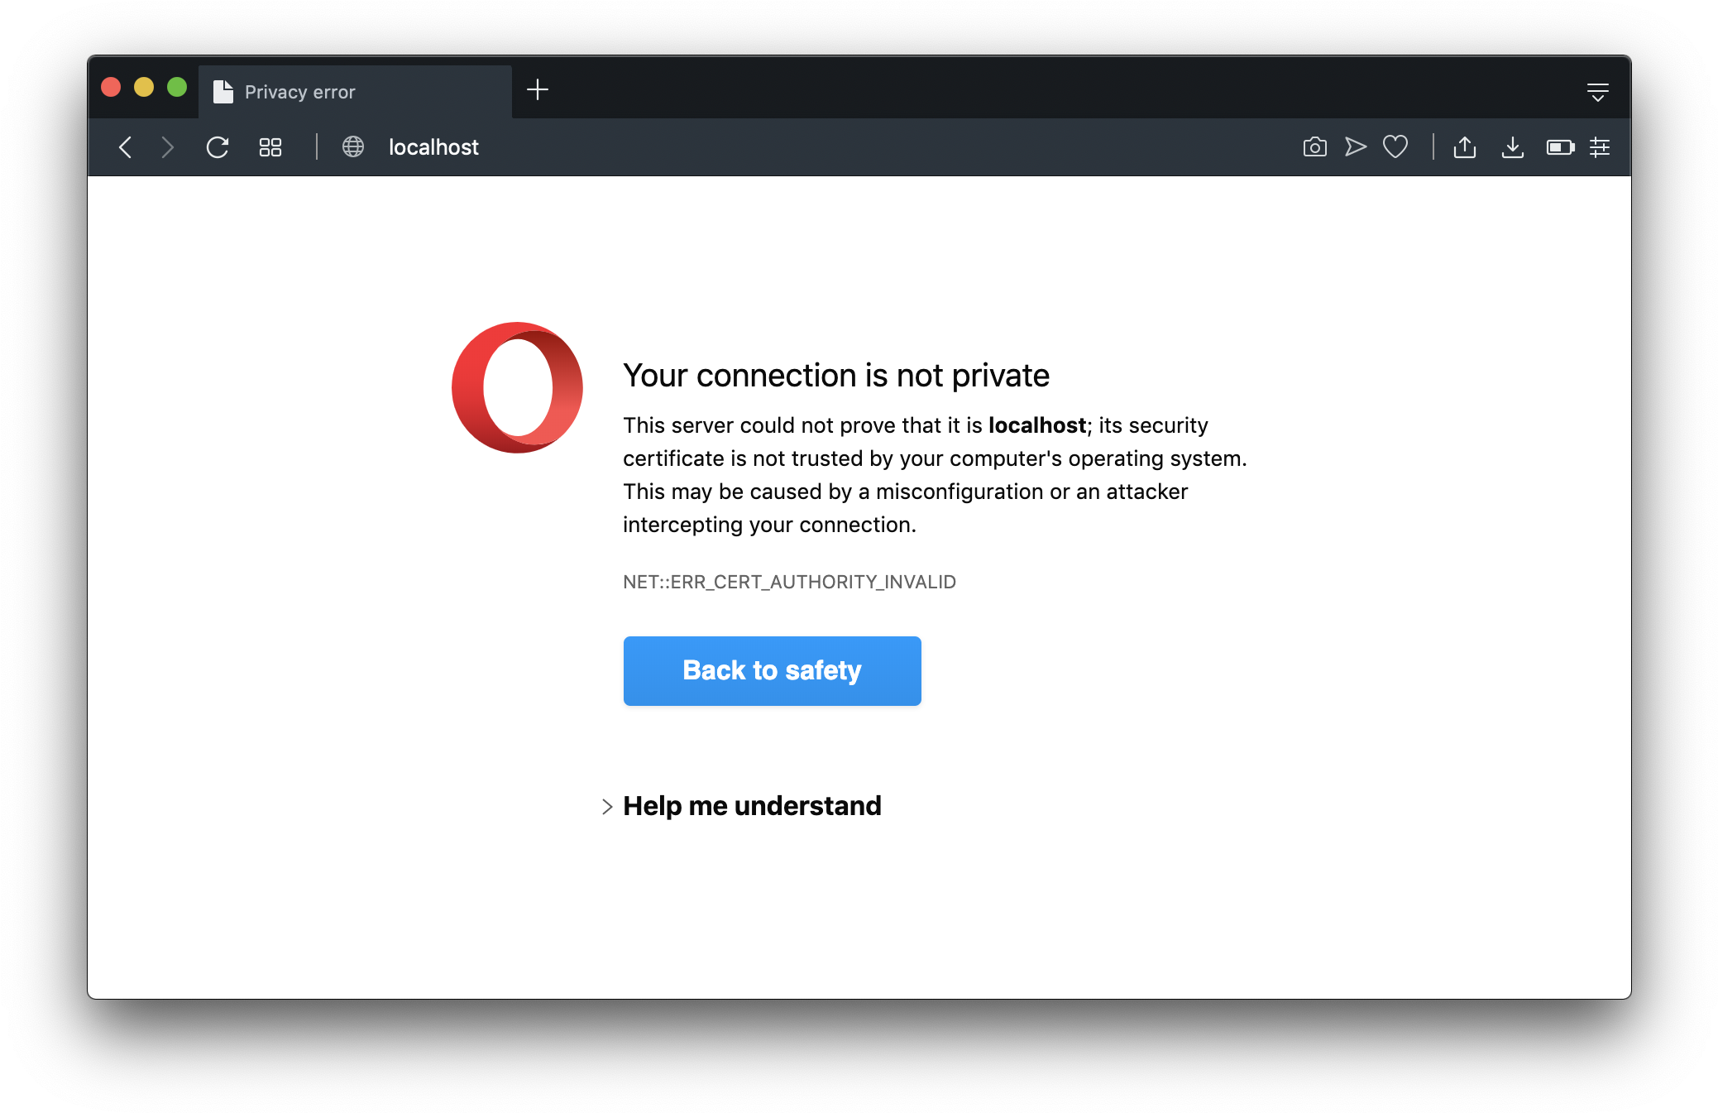
Task: Click the green fullscreen window button
Action: coord(177,87)
